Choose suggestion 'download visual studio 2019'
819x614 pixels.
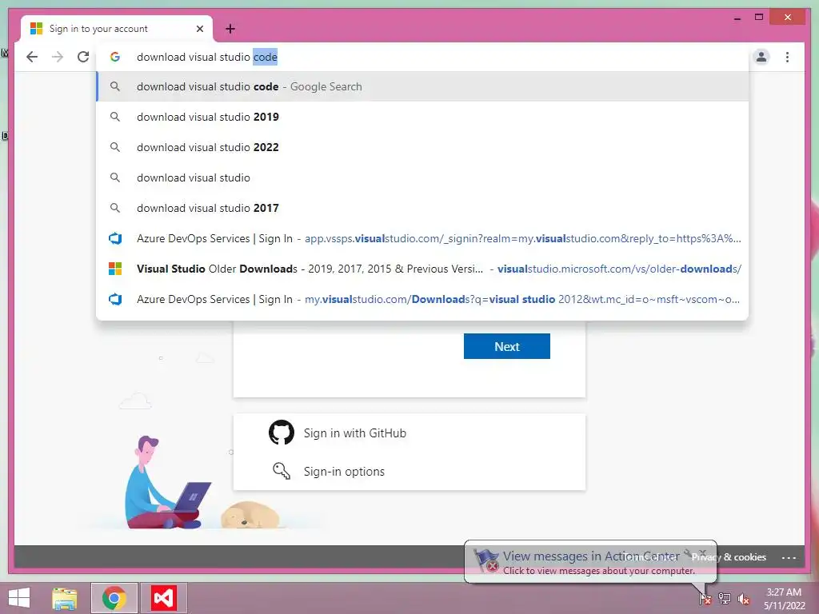tap(422, 117)
